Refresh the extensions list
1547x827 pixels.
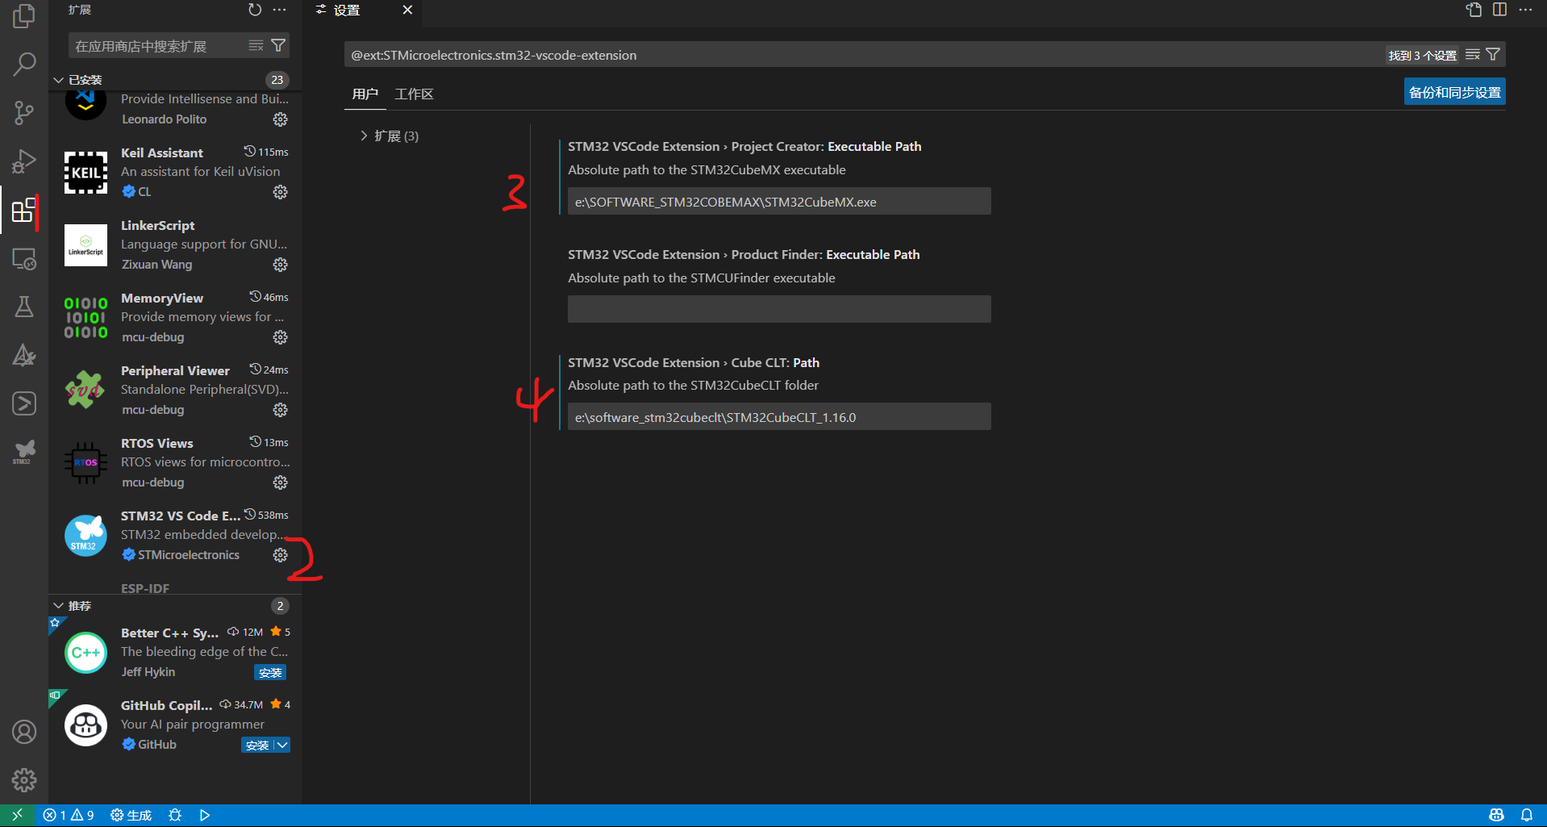tap(254, 10)
